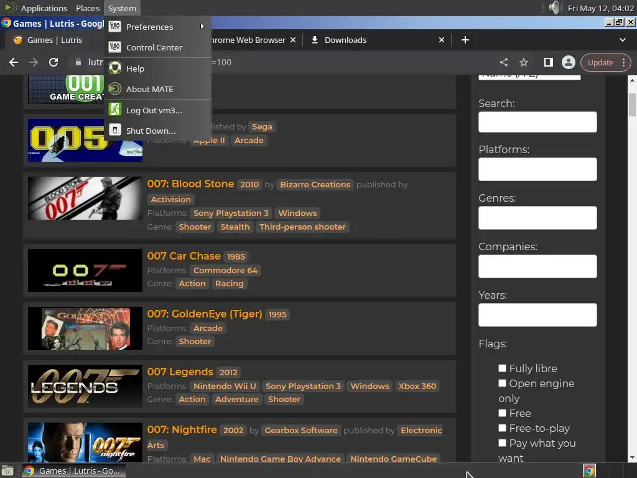Open 007 Car Chase game link

pyautogui.click(x=184, y=256)
